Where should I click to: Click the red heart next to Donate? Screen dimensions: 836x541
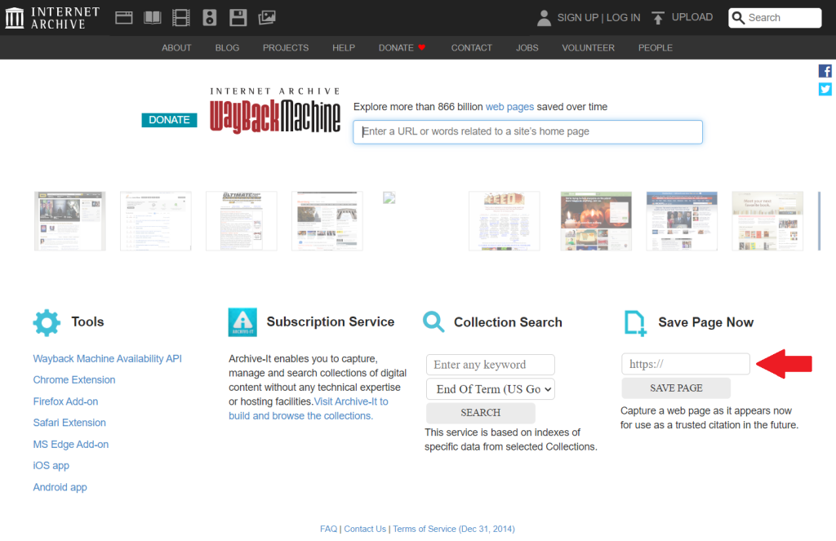422,47
